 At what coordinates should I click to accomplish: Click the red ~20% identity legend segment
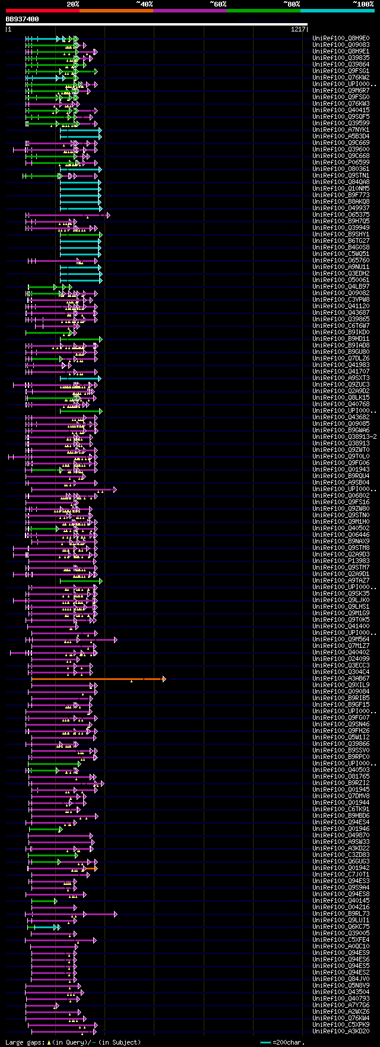pyautogui.click(x=43, y=11)
